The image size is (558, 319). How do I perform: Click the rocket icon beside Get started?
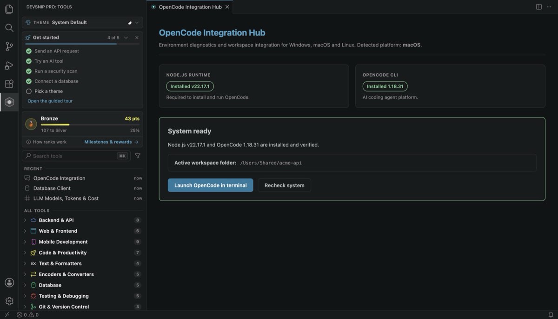[x=28, y=38]
